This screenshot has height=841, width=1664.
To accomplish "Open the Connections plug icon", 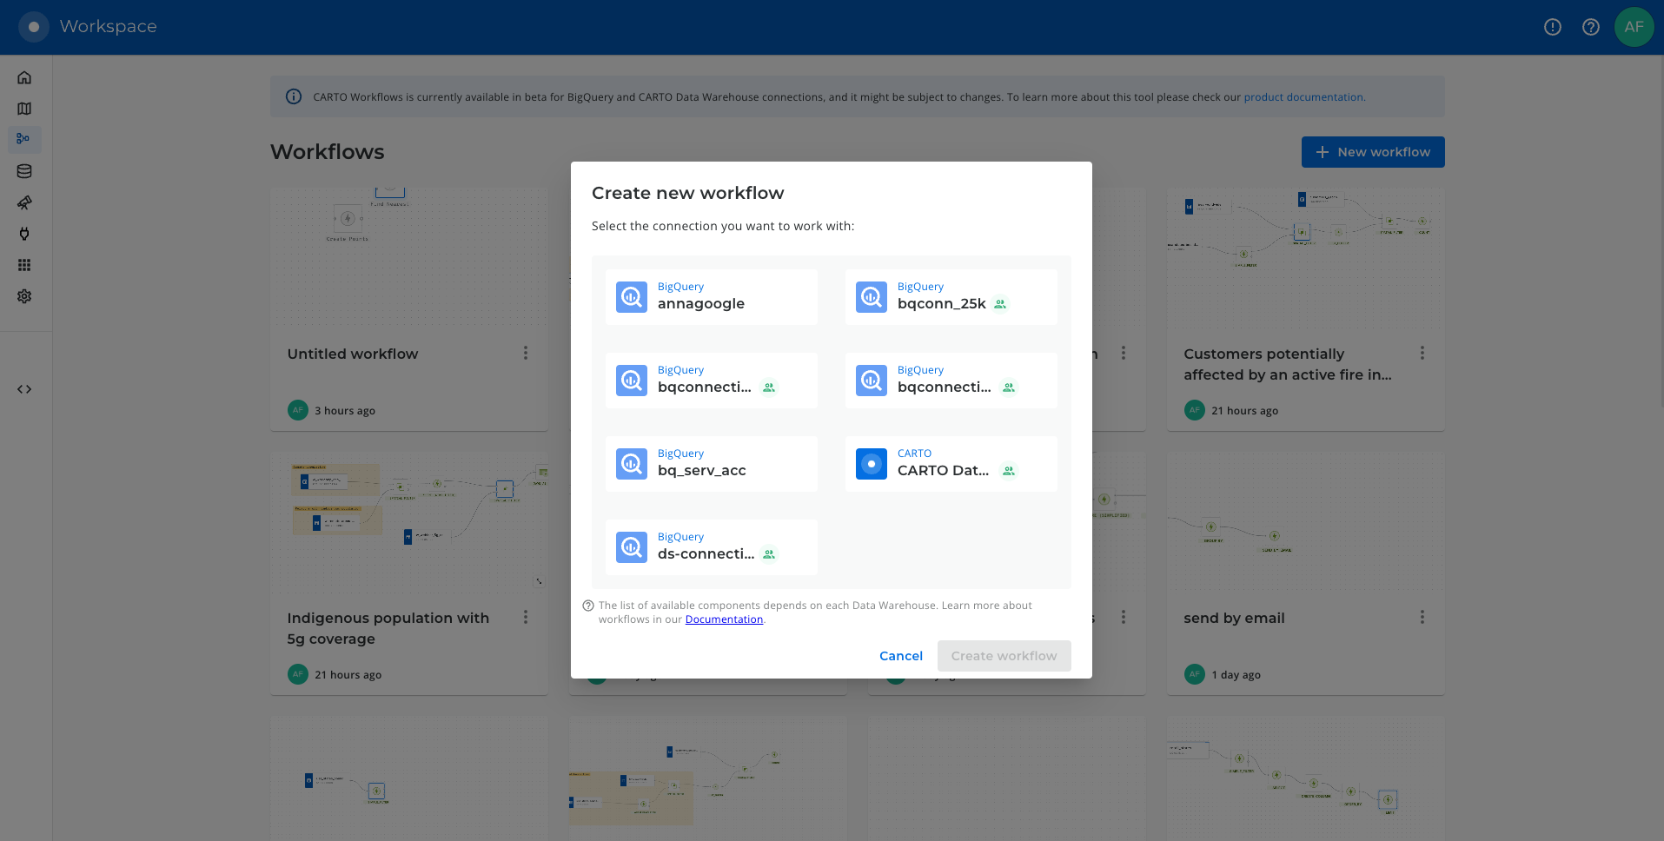I will 24,234.
